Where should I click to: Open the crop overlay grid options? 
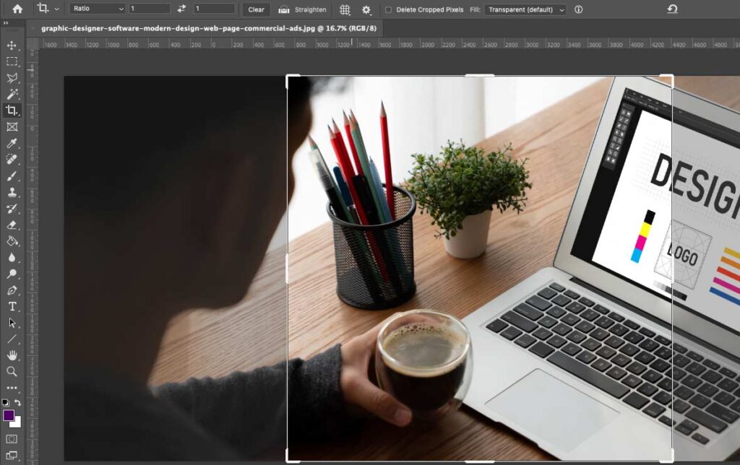coord(345,9)
